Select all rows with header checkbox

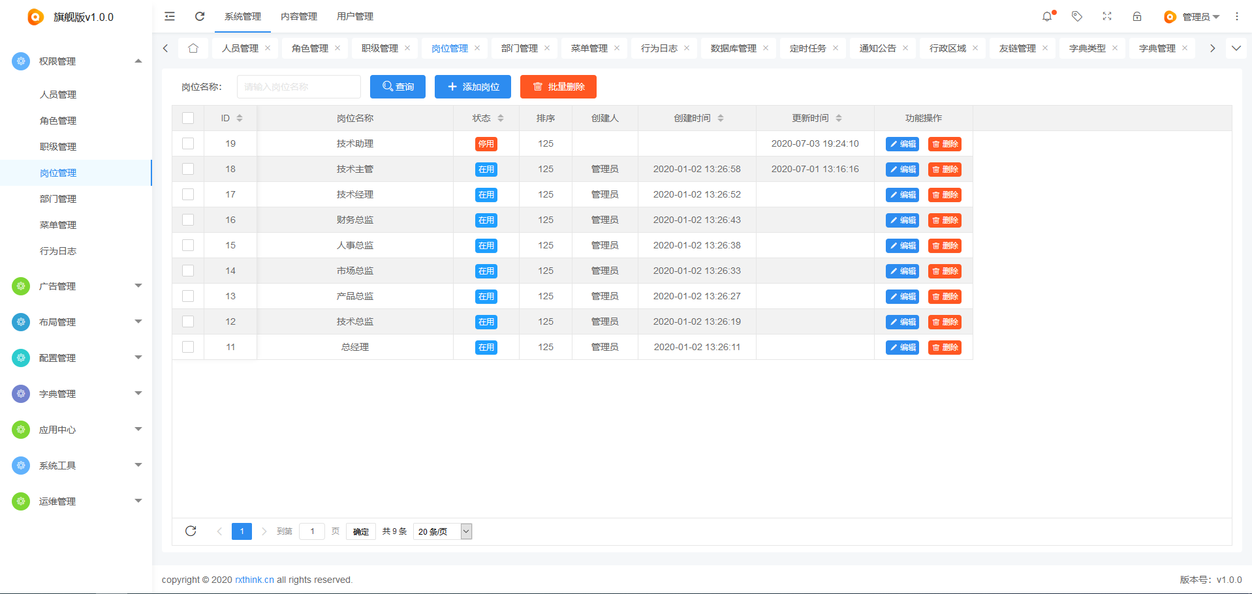click(188, 118)
